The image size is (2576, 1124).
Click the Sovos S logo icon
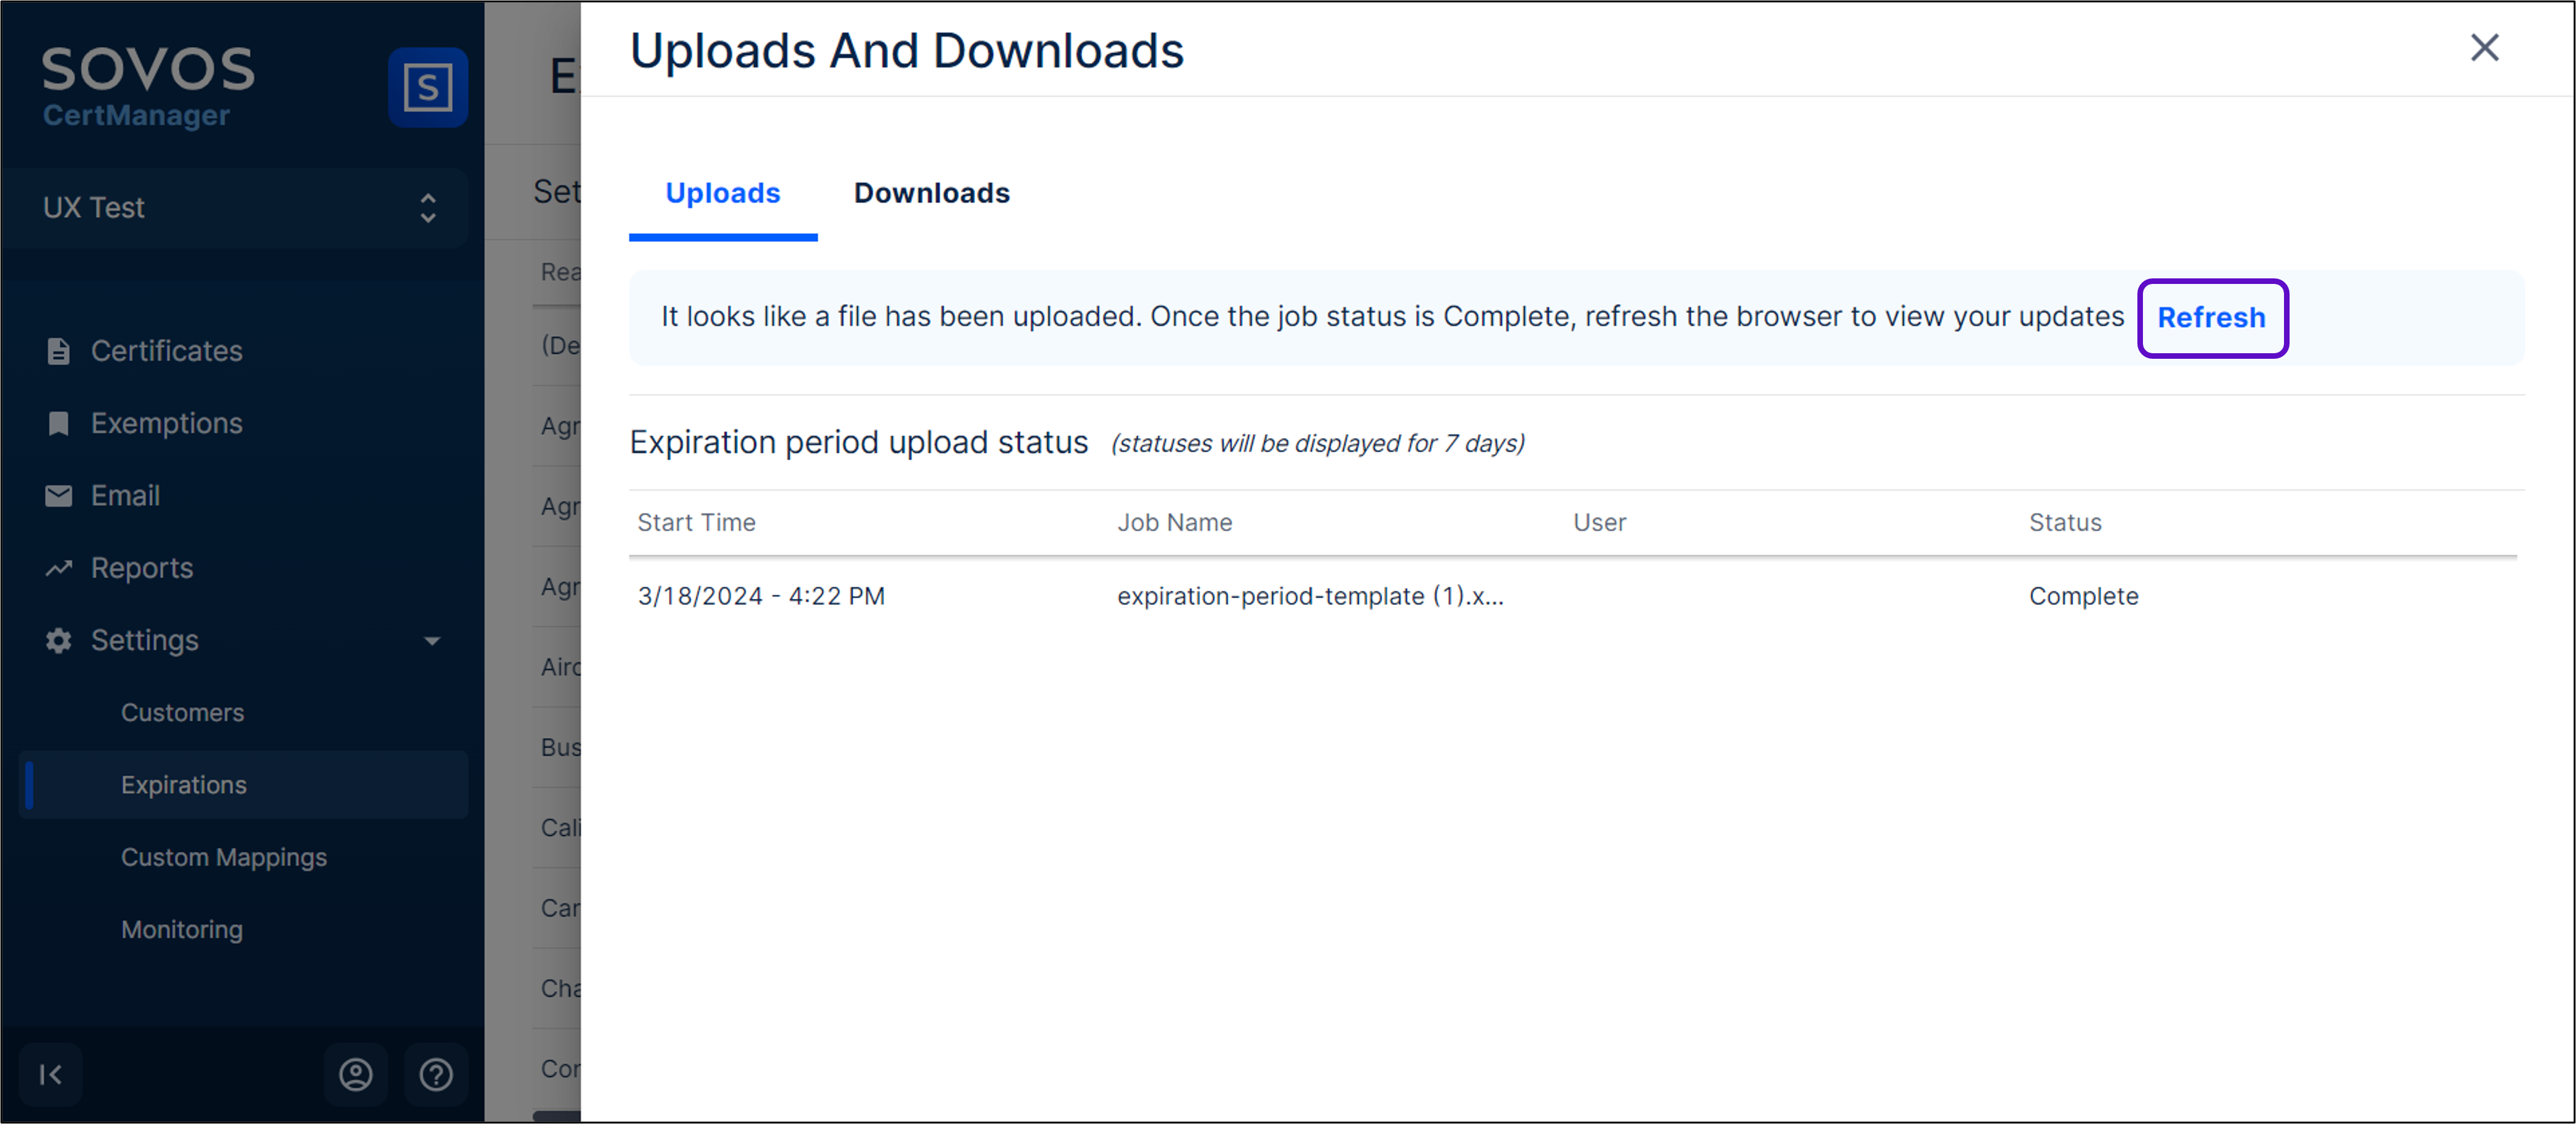(427, 87)
